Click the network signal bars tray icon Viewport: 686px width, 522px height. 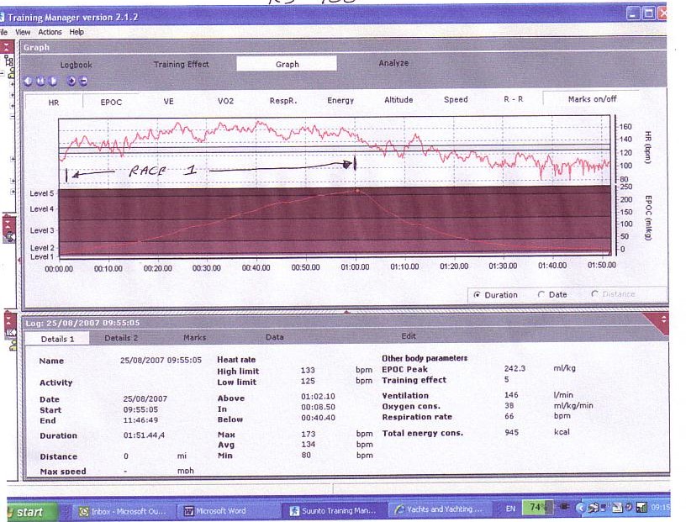(x=641, y=508)
